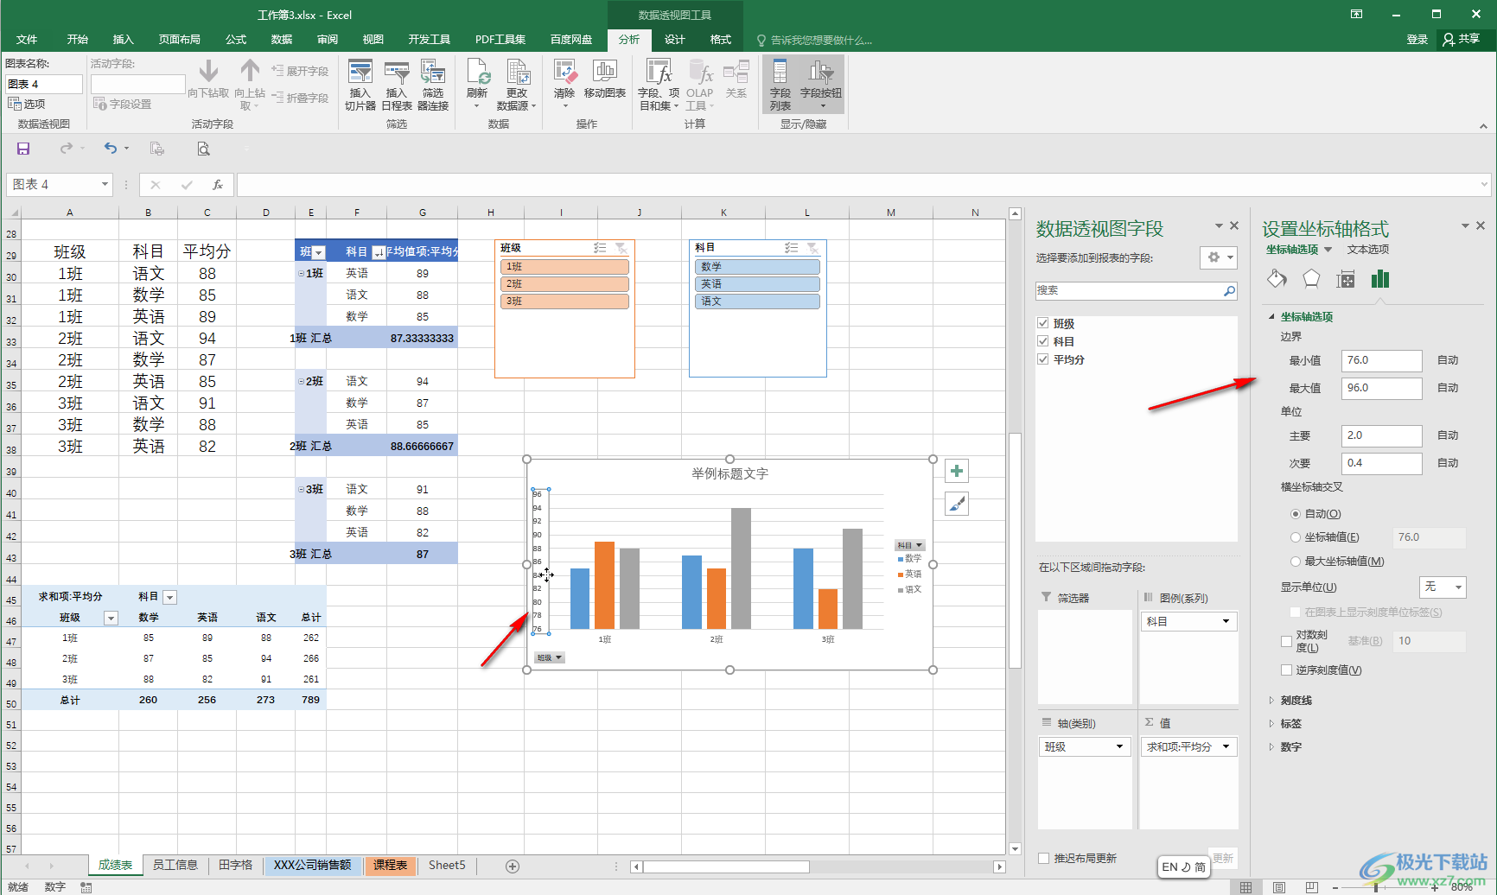The image size is (1497, 895).
Task: Select the 最大坐标轴值(M) radio button
Action: tap(1296, 562)
